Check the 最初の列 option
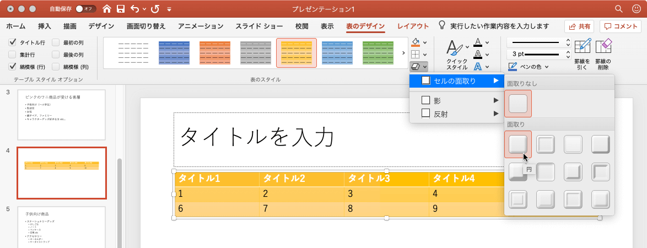The image size is (647, 248). point(56,42)
